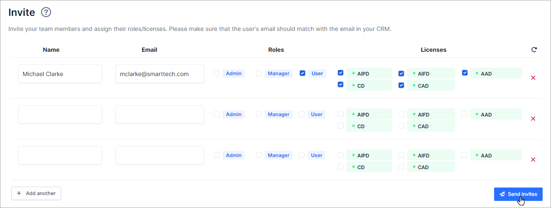Screen dimensions: 551x208
Task: Check AAD license in second row
Action: (464, 114)
